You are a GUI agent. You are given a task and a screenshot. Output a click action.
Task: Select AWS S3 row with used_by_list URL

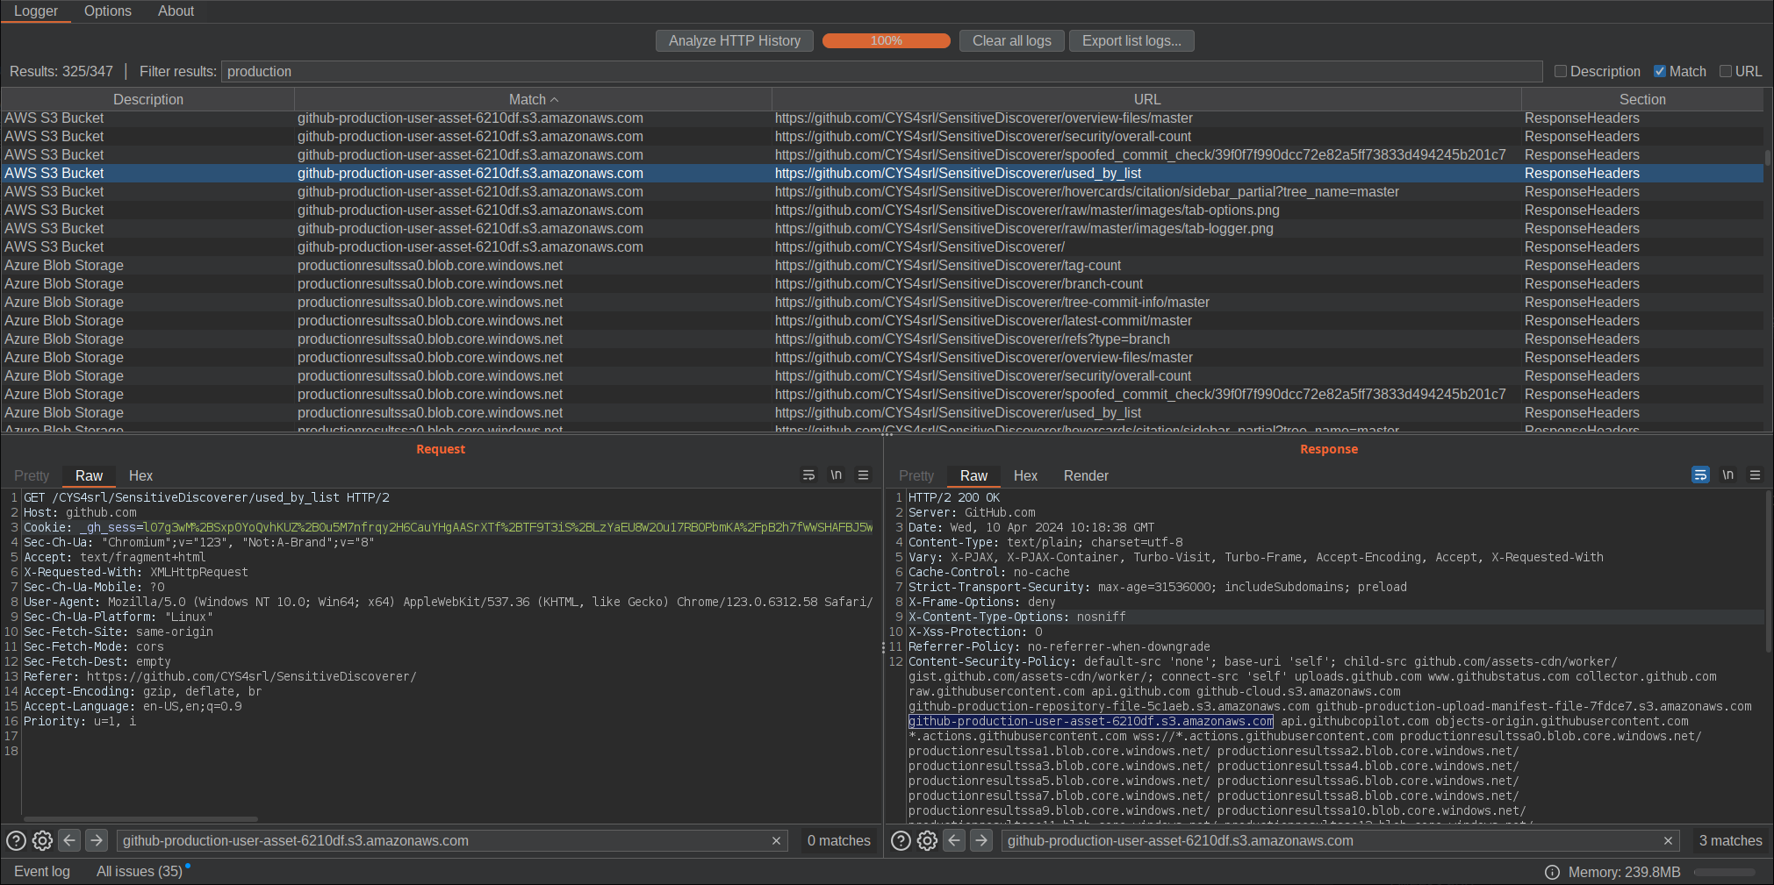click(x=882, y=174)
